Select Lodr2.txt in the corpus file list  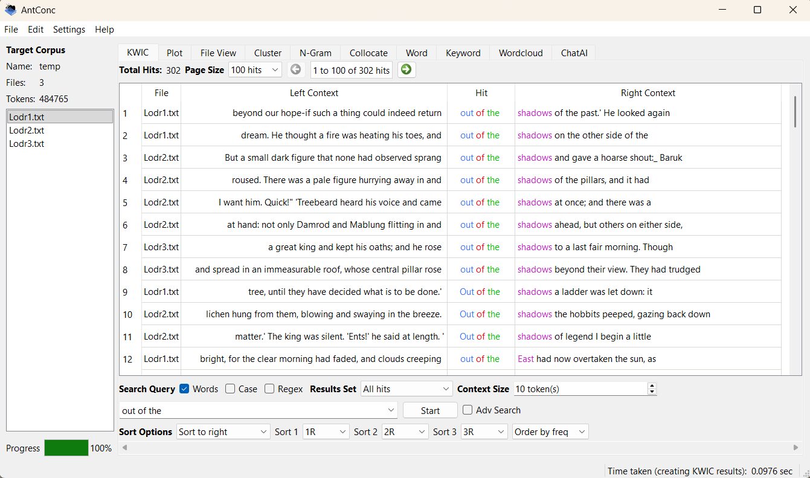pyautogui.click(x=27, y=131)
